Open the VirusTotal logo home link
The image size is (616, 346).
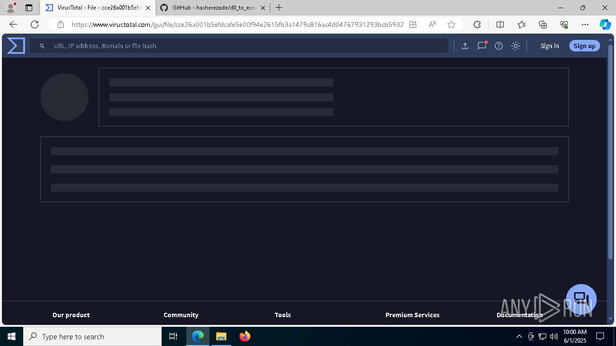(x=16, y=46)
